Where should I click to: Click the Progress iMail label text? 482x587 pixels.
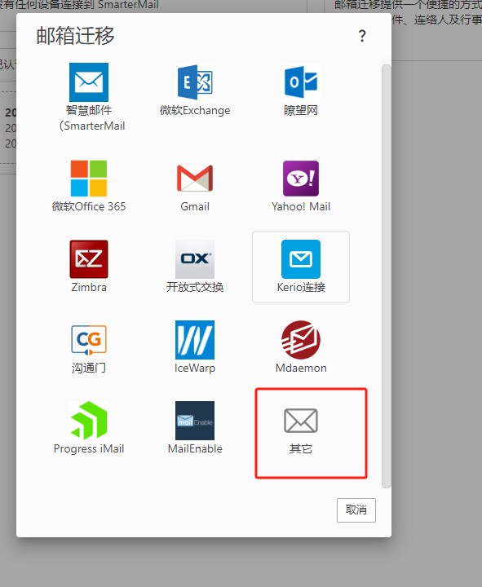[89, 448]
